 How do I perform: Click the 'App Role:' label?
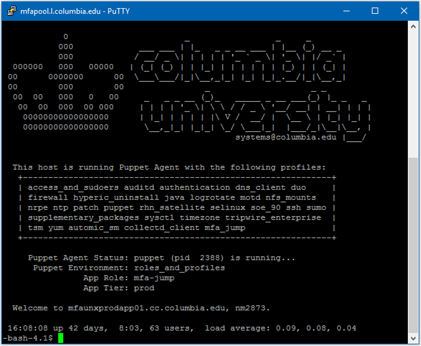(106, 278)
